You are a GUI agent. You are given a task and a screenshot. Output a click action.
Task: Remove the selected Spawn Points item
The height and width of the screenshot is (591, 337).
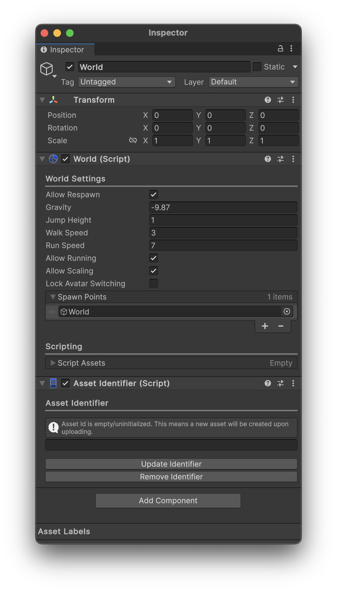[281, 326]
